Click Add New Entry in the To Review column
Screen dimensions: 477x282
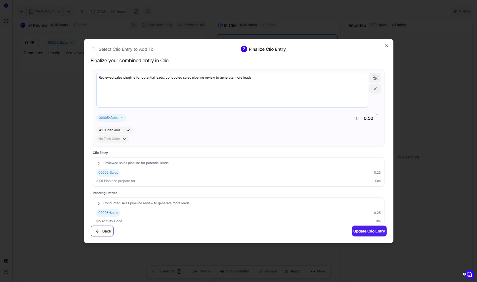pos(157,25)
